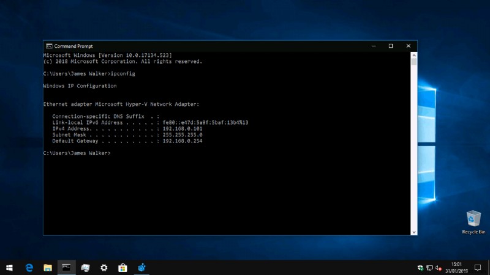The width and height of the screenshot is (490, 275).
Task: Click the subnet mask 255.255.255.0
Action: tap(183, 134)
